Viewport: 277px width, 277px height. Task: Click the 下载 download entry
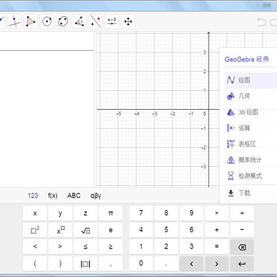click(x=251, y=193)
